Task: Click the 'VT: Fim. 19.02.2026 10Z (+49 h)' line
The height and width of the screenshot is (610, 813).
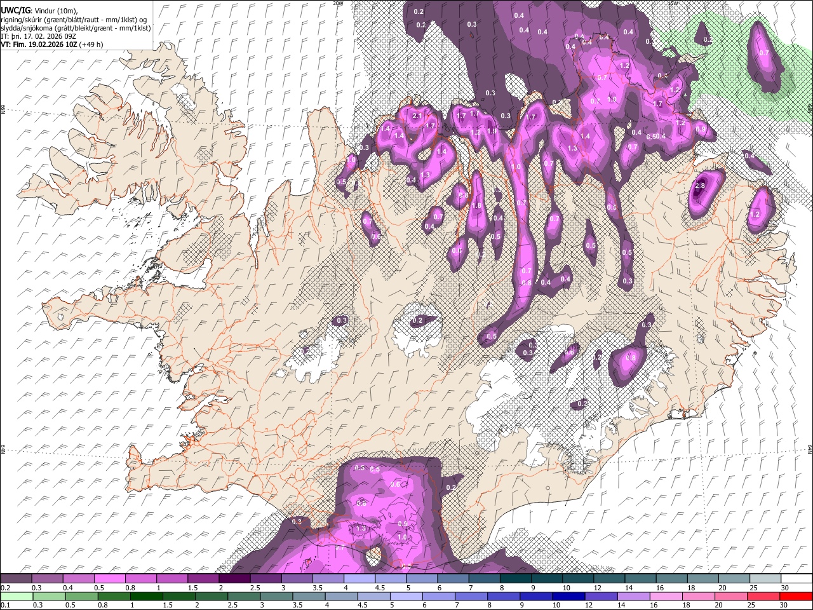Action: point(51,44)
